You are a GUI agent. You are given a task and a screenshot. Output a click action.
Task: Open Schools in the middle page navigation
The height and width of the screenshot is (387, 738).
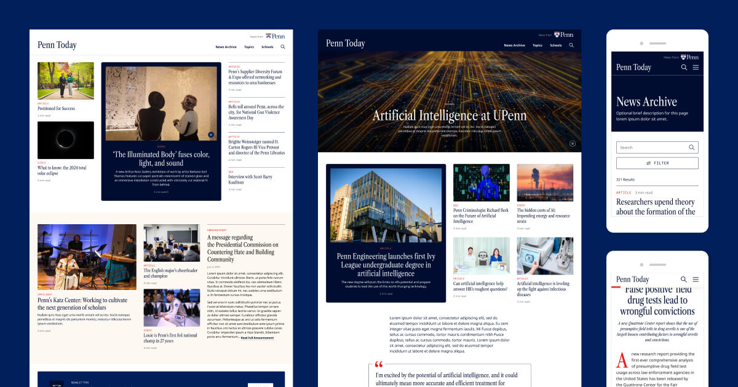coord(556,45)
